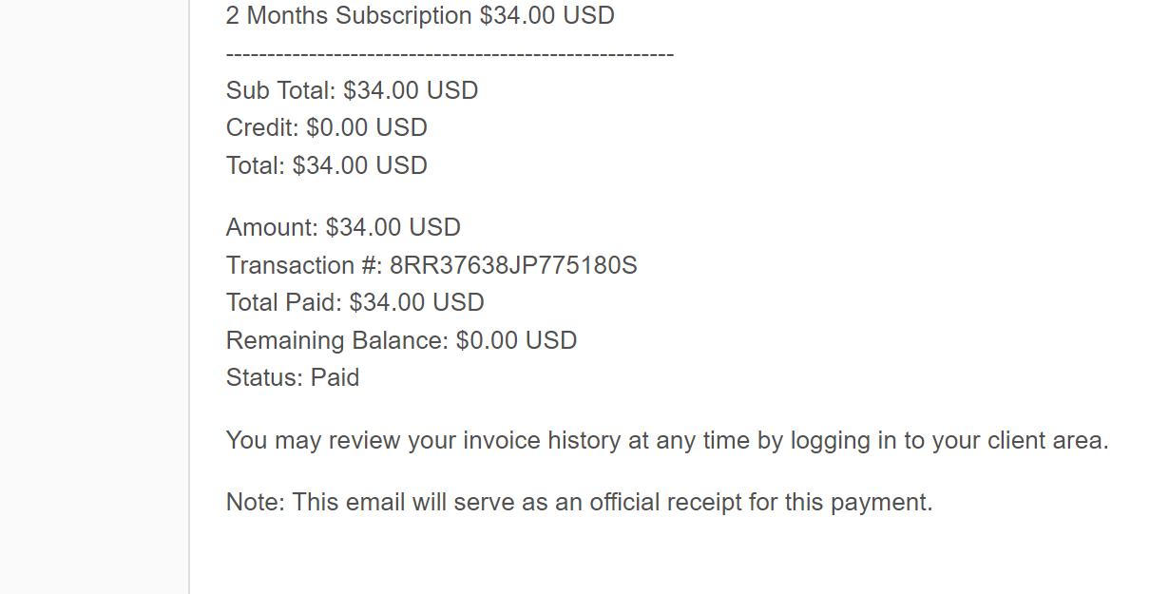Click the gray left sidebar panel
Image resolution: width=1150 pixels, height=594 pixels.
click(94, 297)
